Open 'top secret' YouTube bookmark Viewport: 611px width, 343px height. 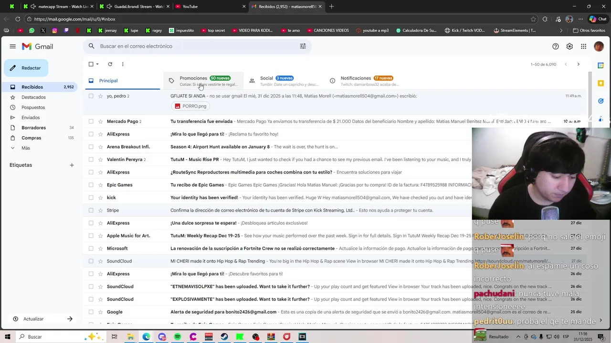[x=213, y=30]
